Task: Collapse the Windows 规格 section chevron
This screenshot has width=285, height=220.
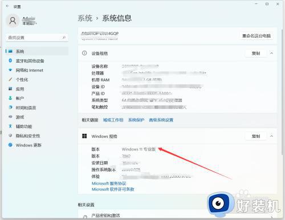Action: click(272, 136)
